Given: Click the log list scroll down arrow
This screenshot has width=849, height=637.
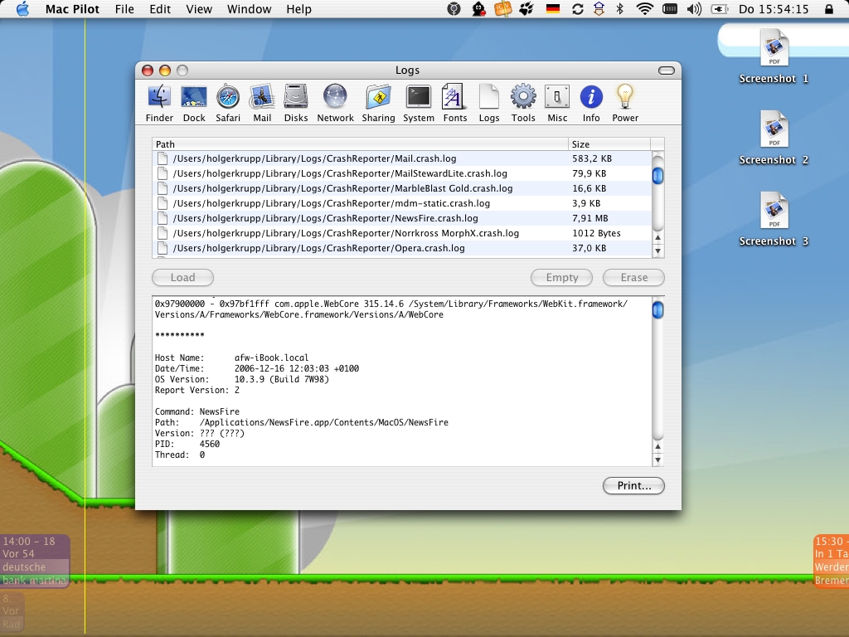Looking at the screenshot, I should click(657, 250).
